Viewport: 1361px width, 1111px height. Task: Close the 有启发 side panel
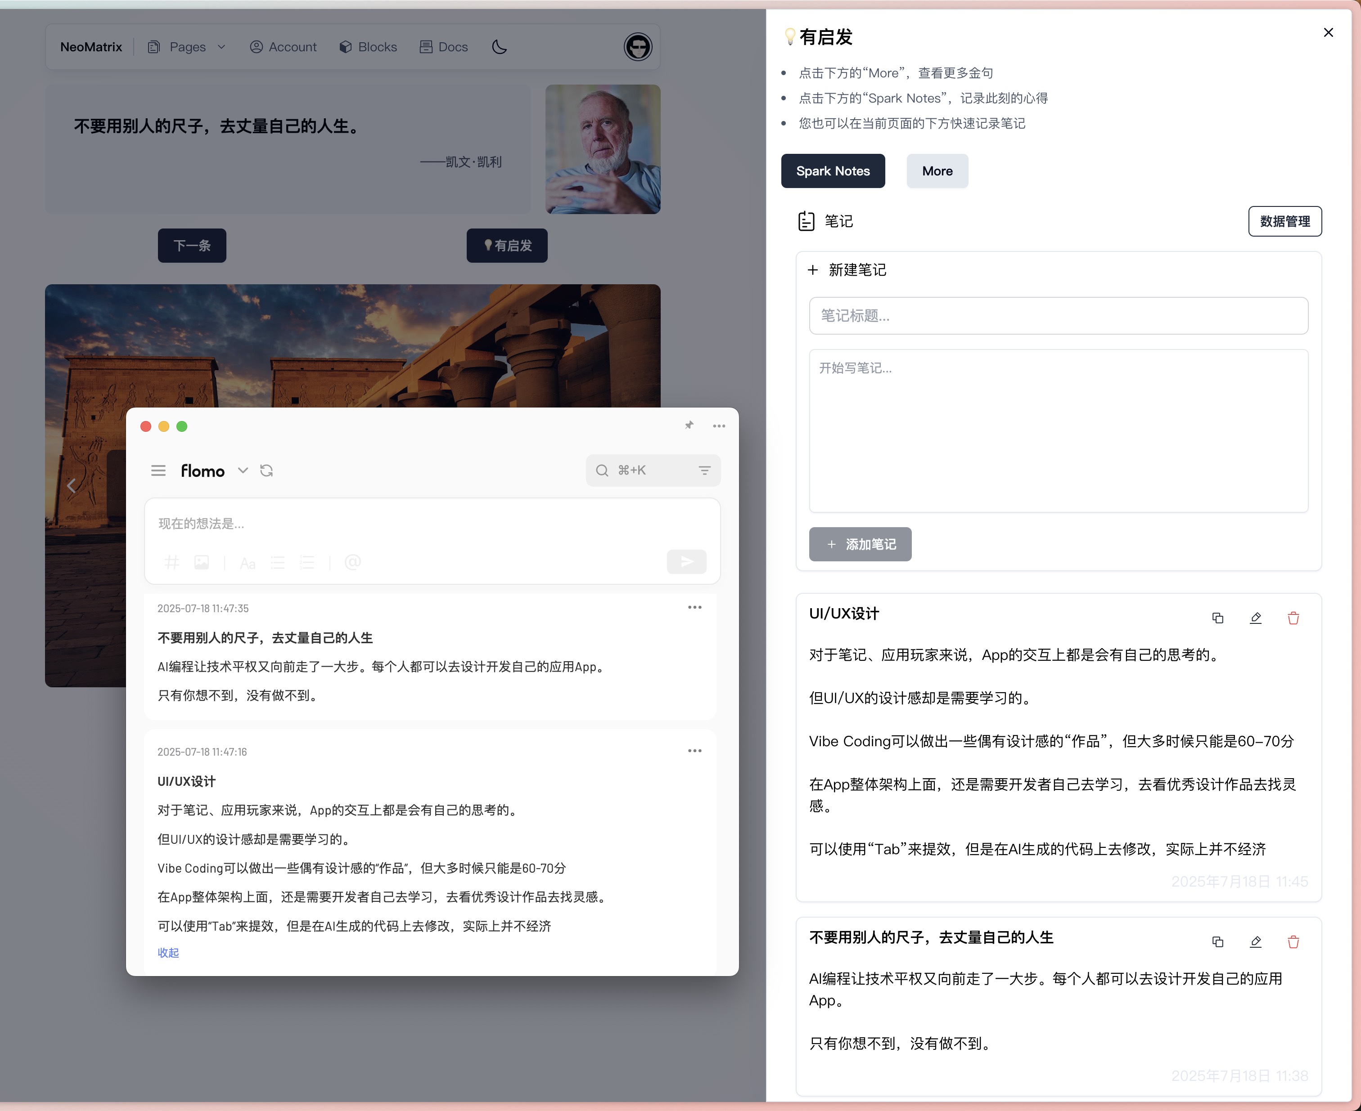coord(1328,33)
